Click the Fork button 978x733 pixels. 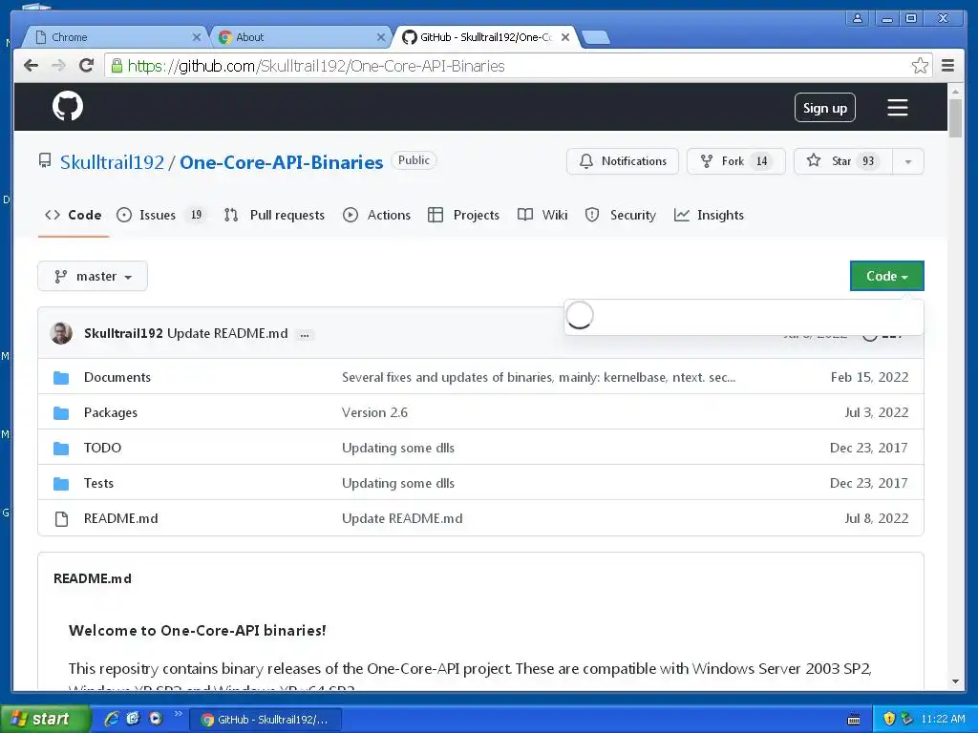click(x=736, y=161)
